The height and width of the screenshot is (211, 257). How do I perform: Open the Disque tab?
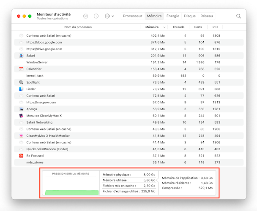[x=190, y=16]
